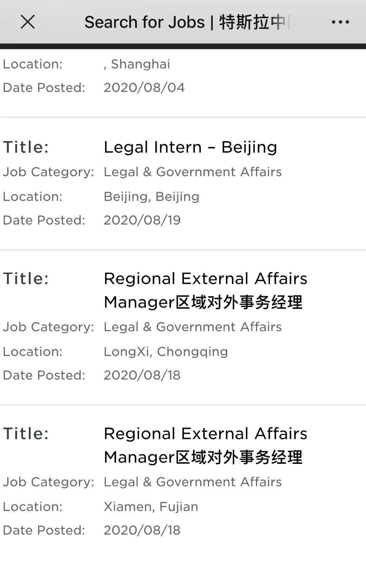Select the LongXi, Chongqing location text
Viewport: 366px width, 565px height.
click(166, 351)
